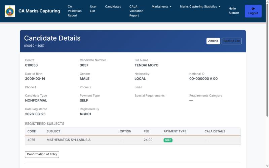Click the logout arrow icon
Image resolution: width=269 pixels, height=168 pixels.
click(253, 9)
